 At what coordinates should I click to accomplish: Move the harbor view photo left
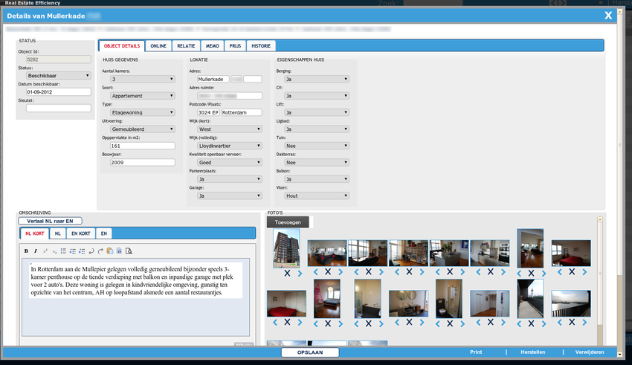559,323
